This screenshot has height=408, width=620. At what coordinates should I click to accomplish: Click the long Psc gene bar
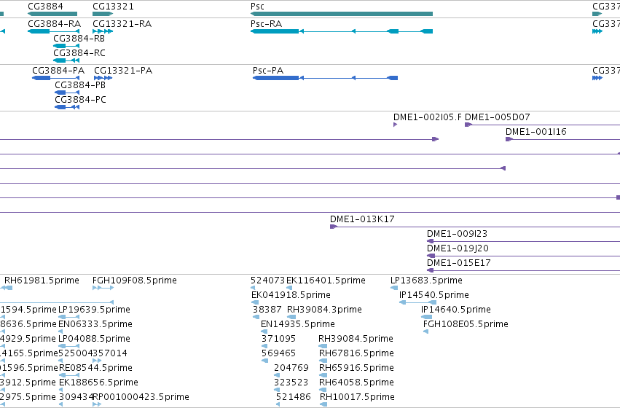[x=342, y=14]
